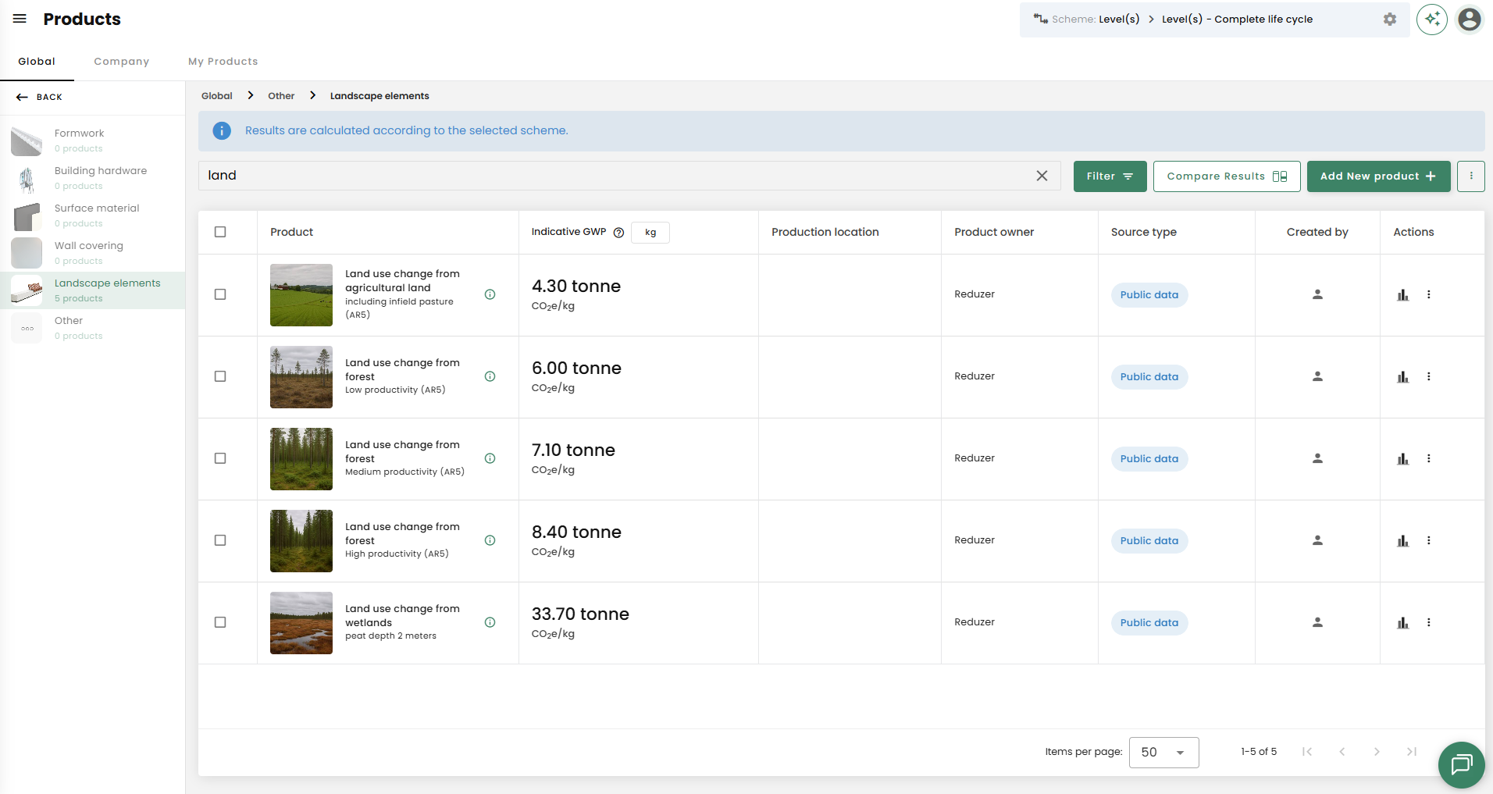Open scheme settings gear icon
Screen dimensions: 1493x794
pyautogui.click(x=1389, y=20)
